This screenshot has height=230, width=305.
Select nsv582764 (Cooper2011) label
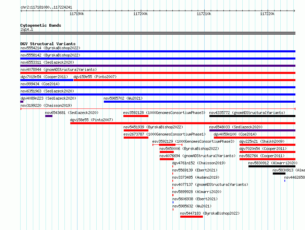[262, 156]
